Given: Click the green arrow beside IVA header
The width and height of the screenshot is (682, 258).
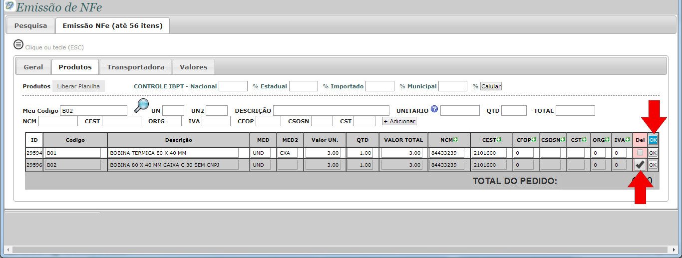Looking at the screenshot, I should [x=628, y=140].
